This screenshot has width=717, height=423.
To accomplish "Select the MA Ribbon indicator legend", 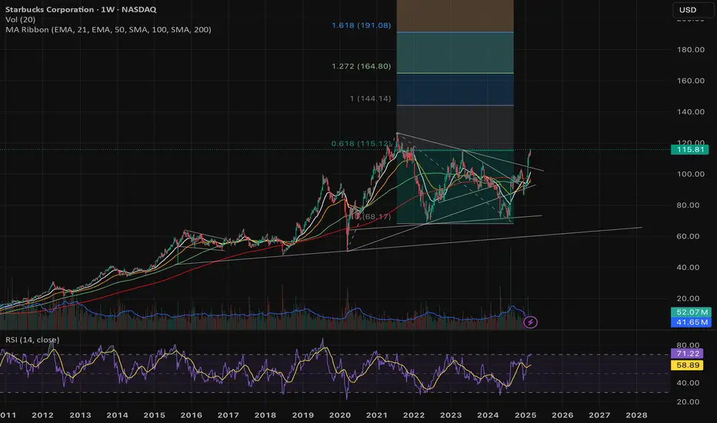I will [x=108, y=29].
